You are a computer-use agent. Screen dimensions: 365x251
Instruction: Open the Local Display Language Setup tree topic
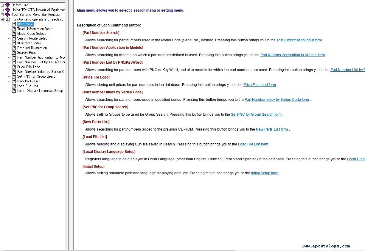[x=40, y=91]
